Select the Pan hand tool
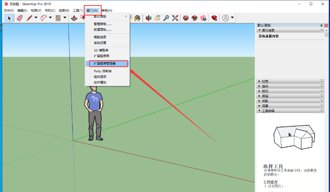This screenshot has height=192, width=330. [x=157, y=18]
